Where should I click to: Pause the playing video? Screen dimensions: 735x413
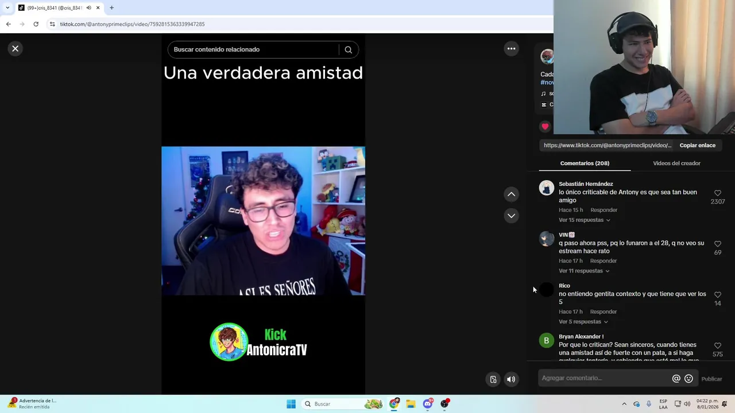263,221
